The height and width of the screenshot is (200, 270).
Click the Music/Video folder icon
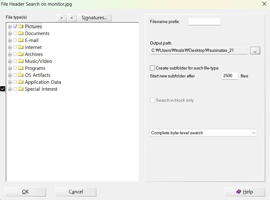(21, 61)
